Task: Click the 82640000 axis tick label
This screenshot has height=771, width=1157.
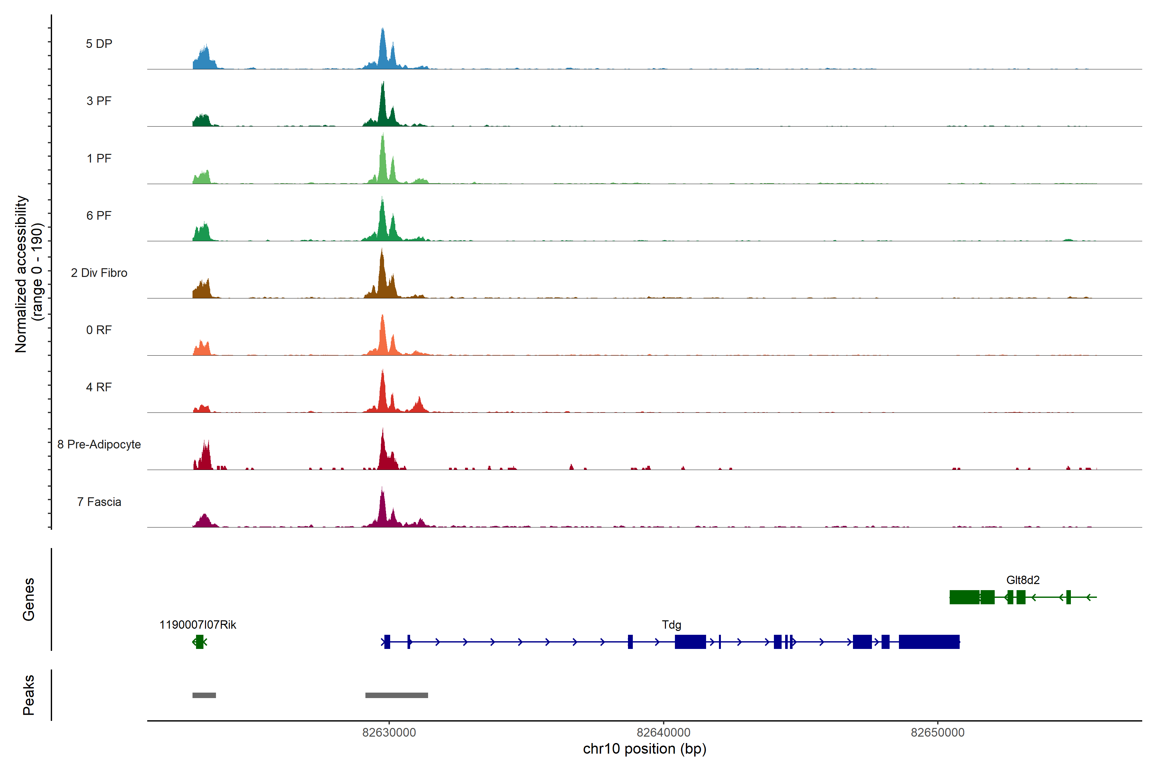Action: click(x=663, y=733)
